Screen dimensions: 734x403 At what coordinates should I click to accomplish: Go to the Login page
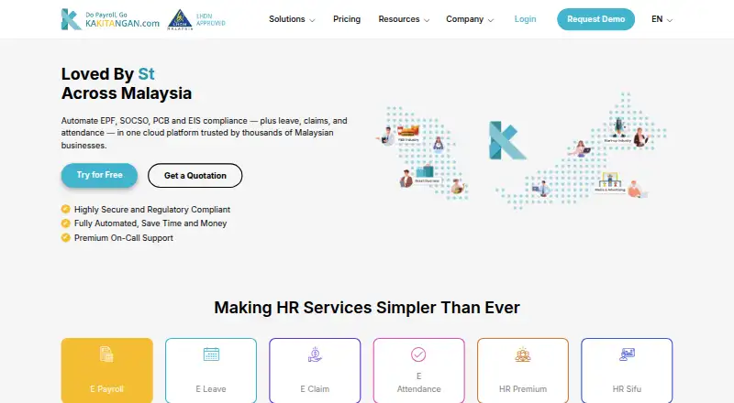[x=525, y=19]
